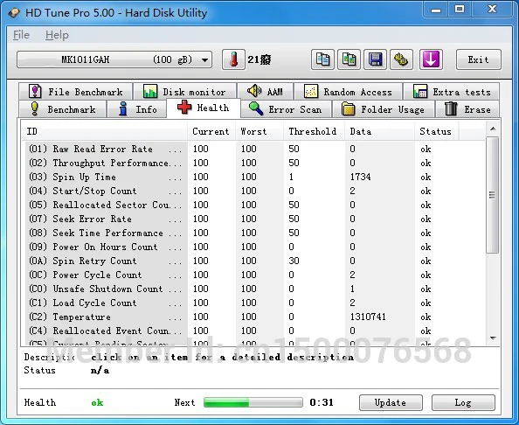Screen dimensions: 519x425
Task: Open options via the wrench icon
Action: [401, 59]
